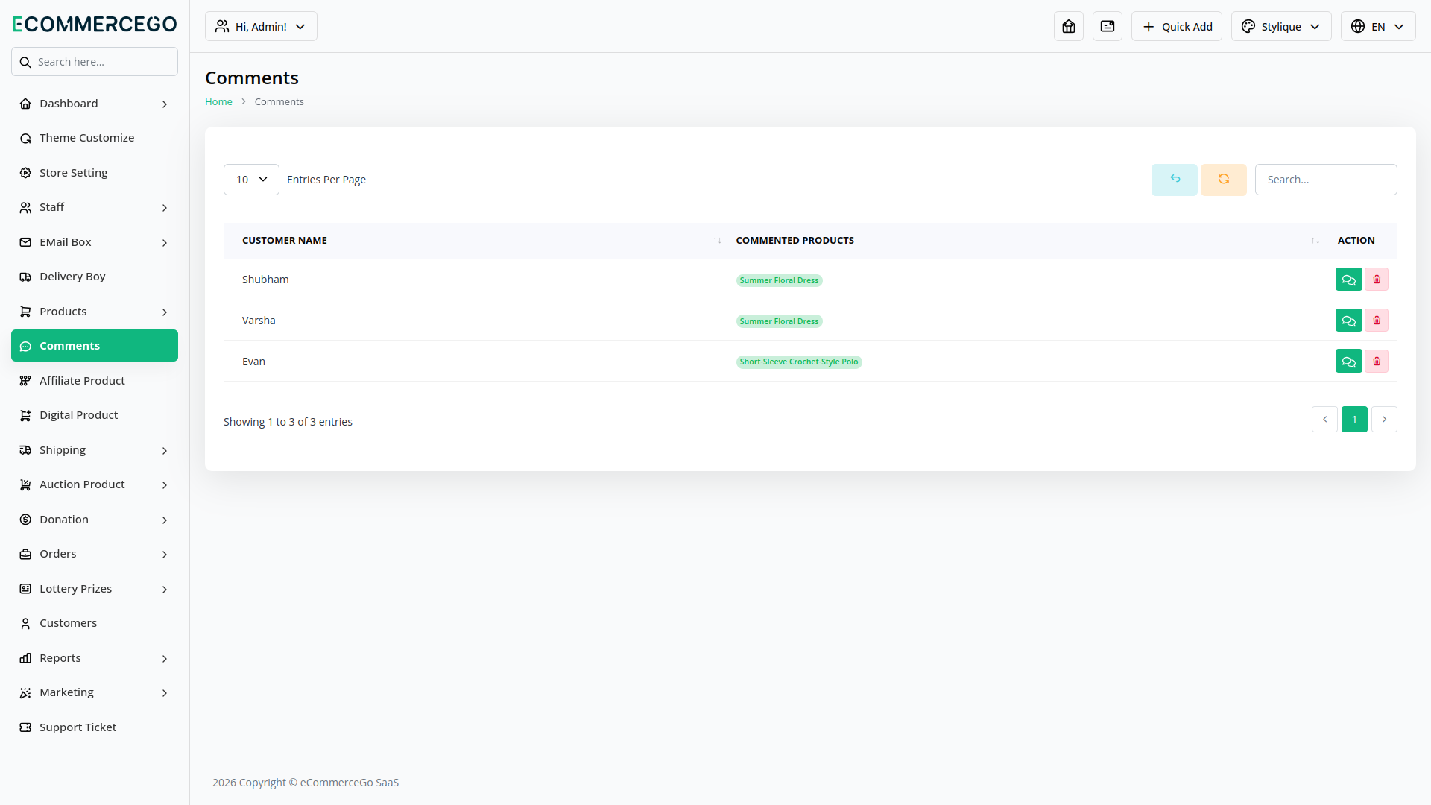Image resolution: width=1431 pixels, height=805 pixels.
Task: View comments for Varsha row
Action: (x=1349, y=321)
